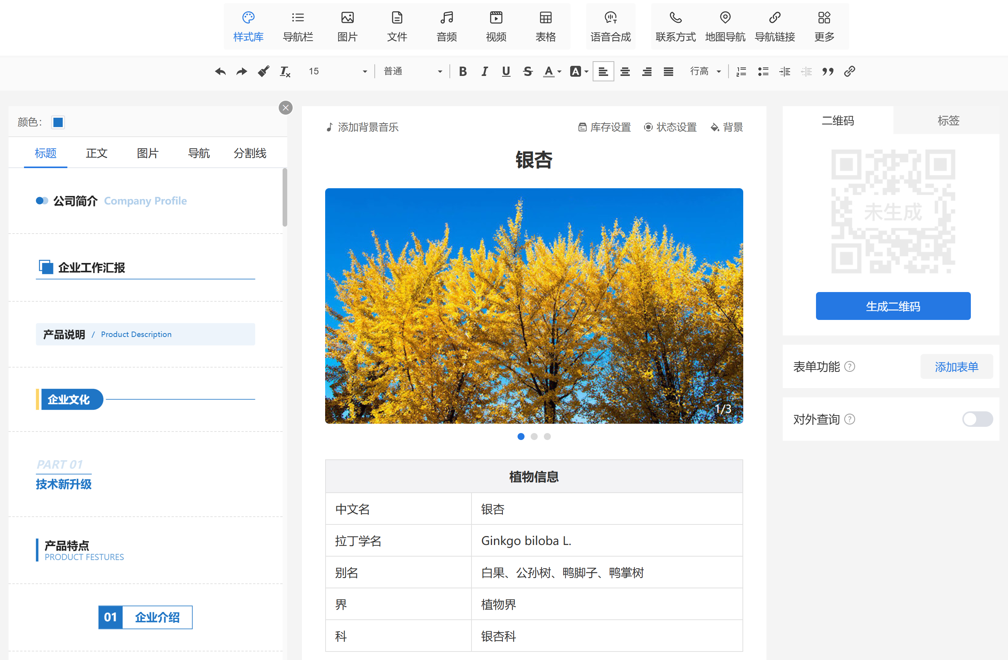
Task: Align text to the right
Action: pos(647,72)
